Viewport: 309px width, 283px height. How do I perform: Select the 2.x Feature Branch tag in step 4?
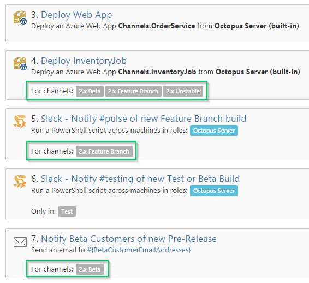click(x=133, y=91)
